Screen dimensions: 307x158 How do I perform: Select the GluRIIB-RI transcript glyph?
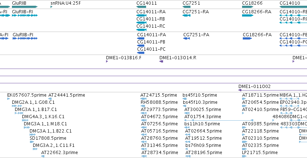point(25,15)
